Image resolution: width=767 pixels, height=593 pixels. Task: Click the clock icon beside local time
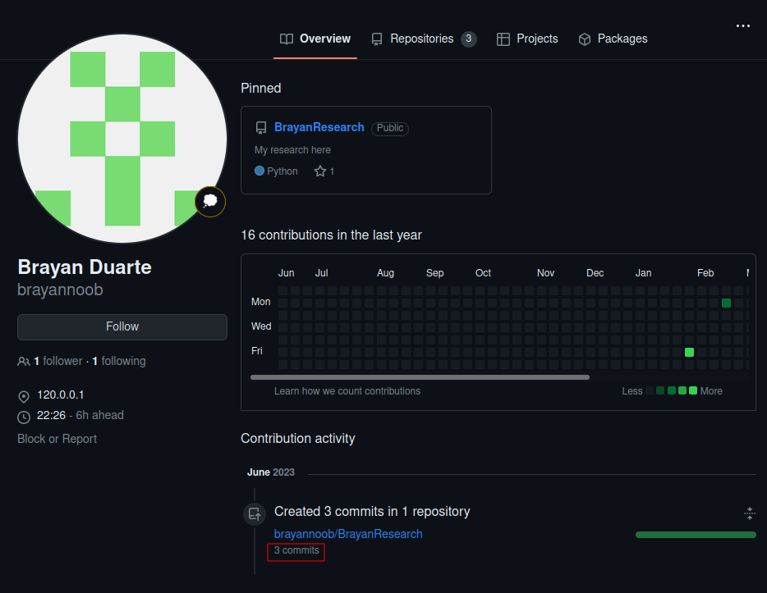24,417
